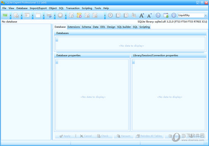This screenshot has height=146, width=209.
Task: Open About with the blue info icon
Action: click(174, 15)
